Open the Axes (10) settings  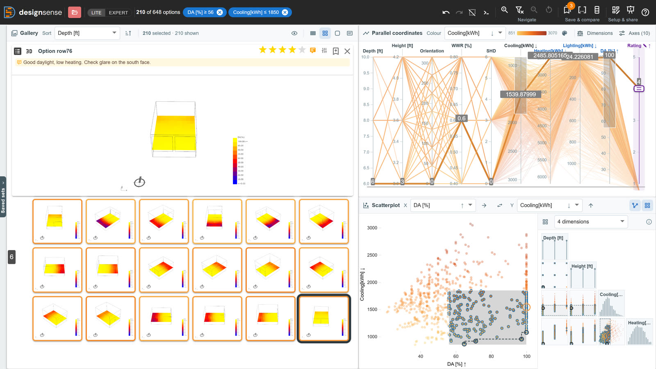(x=634, y=33)
